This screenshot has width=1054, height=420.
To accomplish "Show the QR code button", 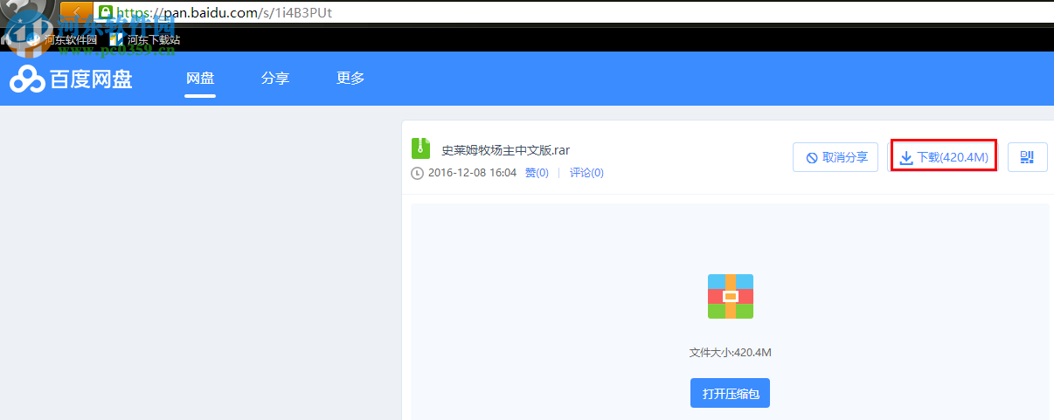I will 1028,157.
